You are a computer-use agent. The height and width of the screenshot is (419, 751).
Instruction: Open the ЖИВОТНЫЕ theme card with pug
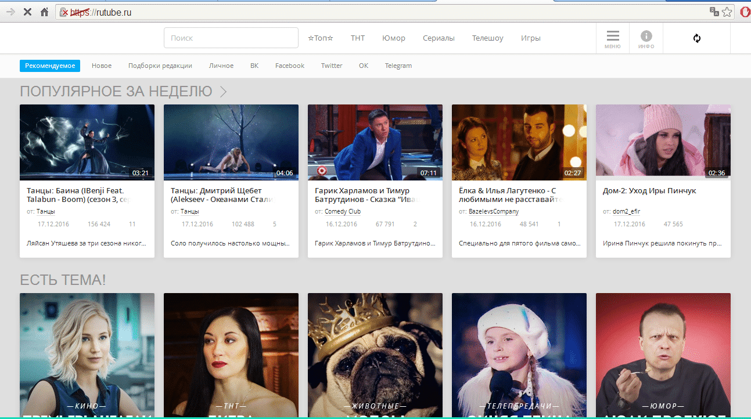click(375, 355)
